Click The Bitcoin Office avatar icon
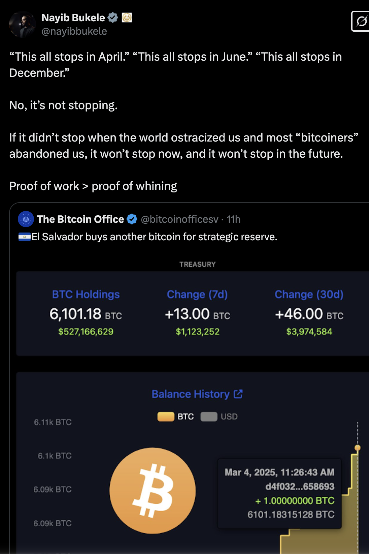The height and width of the screenshot is (554, 369). pyautogui.click(x=26, y=219)
